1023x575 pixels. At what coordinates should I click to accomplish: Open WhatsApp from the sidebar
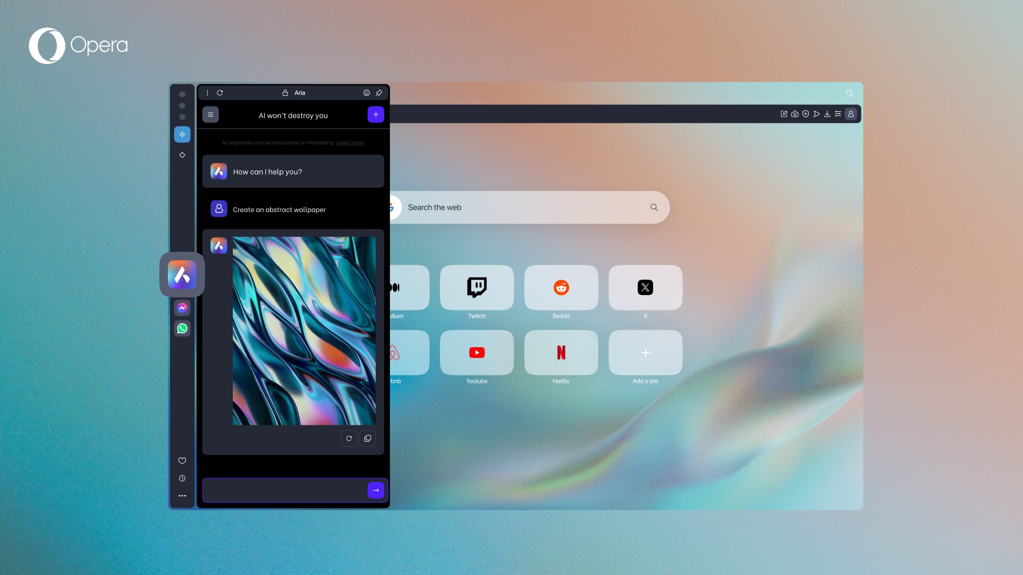(x=182, y=328)
